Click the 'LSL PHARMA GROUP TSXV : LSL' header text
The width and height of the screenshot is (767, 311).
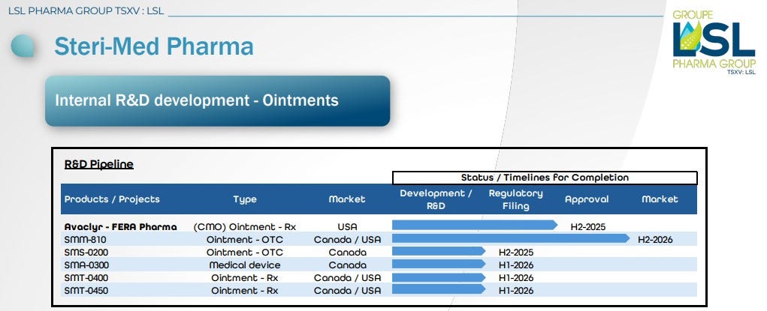click(86, 10)
